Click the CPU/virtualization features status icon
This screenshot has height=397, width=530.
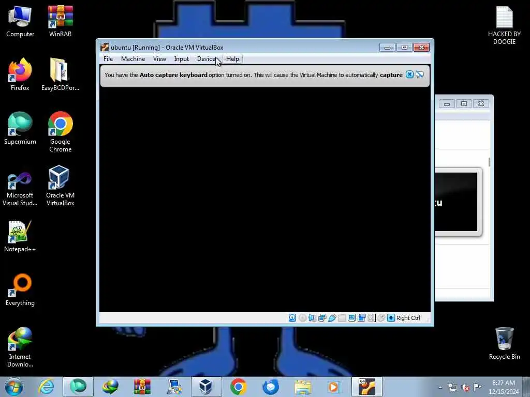[x=372, y=318]
